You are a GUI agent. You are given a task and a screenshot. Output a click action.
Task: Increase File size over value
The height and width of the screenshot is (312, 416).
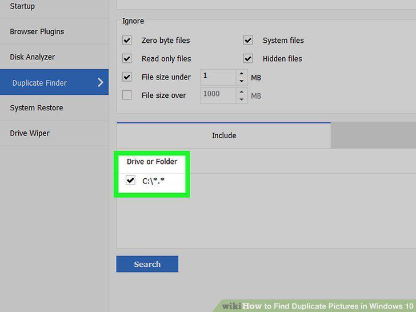click(241, 92)
